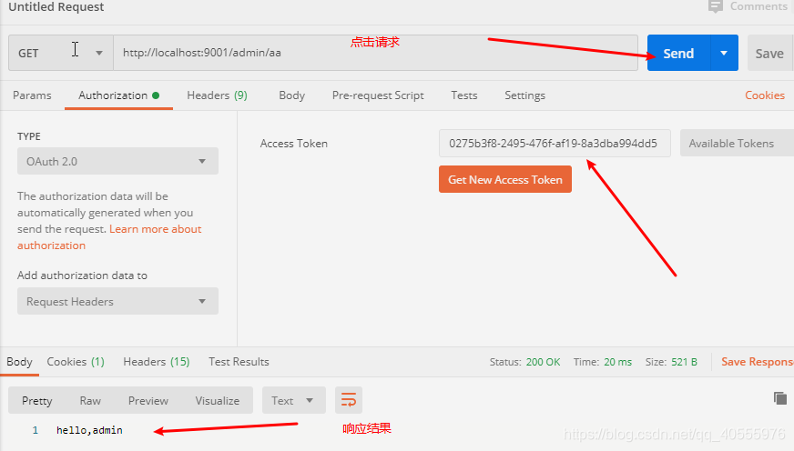The image size is (794, 451).
Task: Click the Access Token input field
Action: pos(555,144)
